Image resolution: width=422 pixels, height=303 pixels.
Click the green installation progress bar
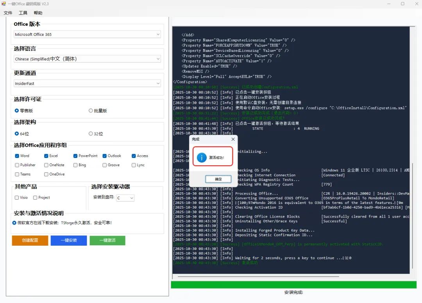pos(293,285)
